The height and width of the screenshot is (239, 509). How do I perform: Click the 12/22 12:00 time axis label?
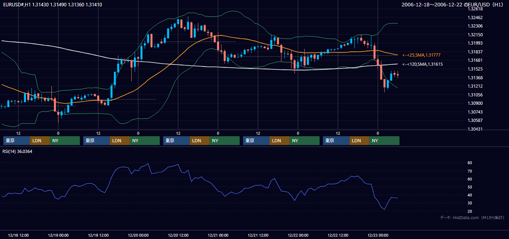(338, 235)
